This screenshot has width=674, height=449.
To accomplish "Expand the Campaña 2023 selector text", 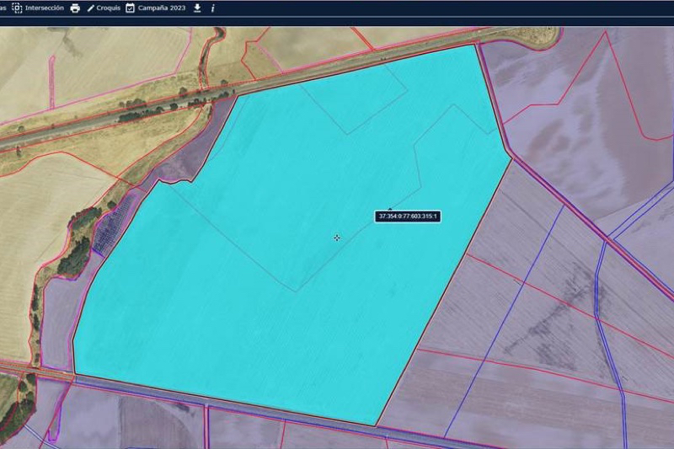I will tap(161, 8).
